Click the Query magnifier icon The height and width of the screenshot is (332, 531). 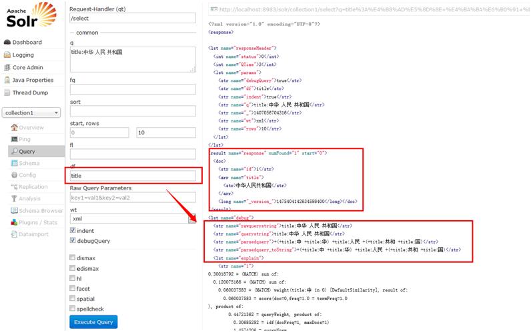point(14,151)
